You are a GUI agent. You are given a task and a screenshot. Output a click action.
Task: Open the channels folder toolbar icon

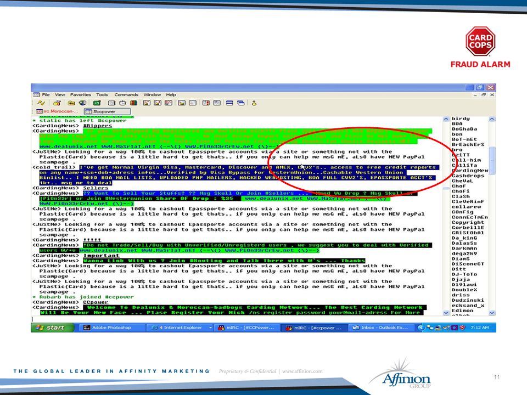71,103
